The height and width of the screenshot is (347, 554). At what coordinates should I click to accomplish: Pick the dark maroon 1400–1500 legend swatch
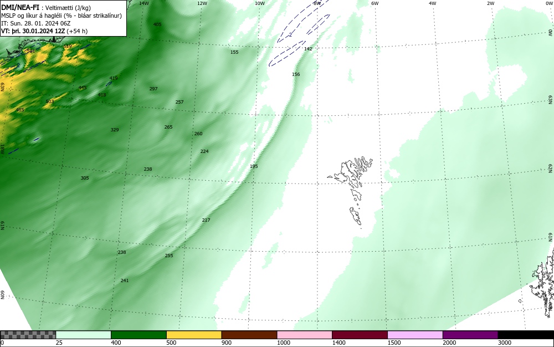point(360,335)
